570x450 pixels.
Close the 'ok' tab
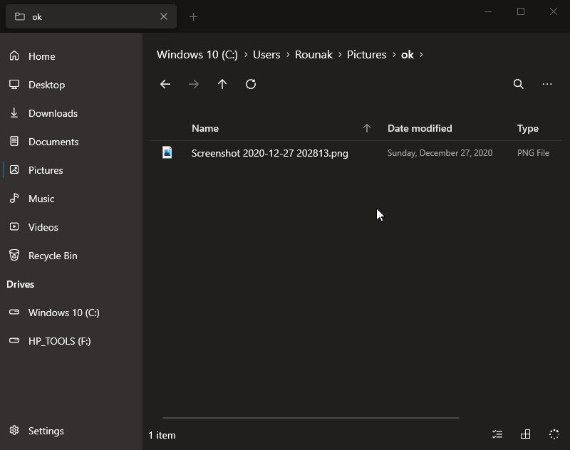coord(164,16)
